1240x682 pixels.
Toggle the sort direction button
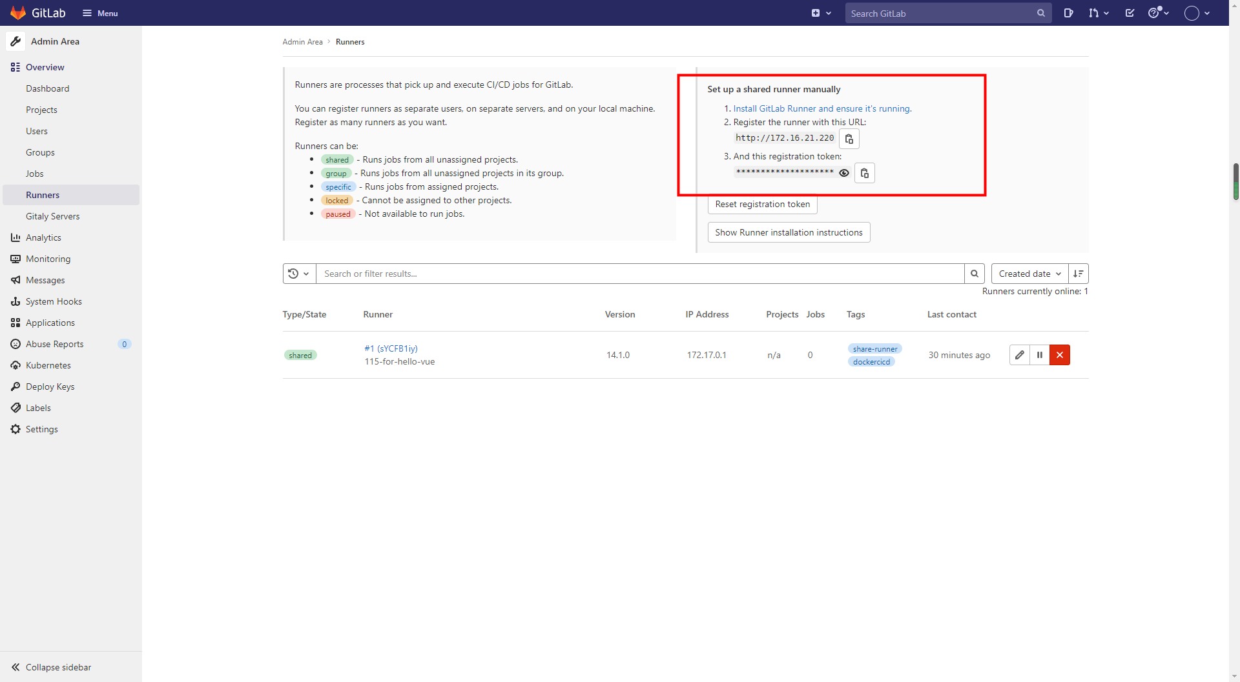[1079, 274]
